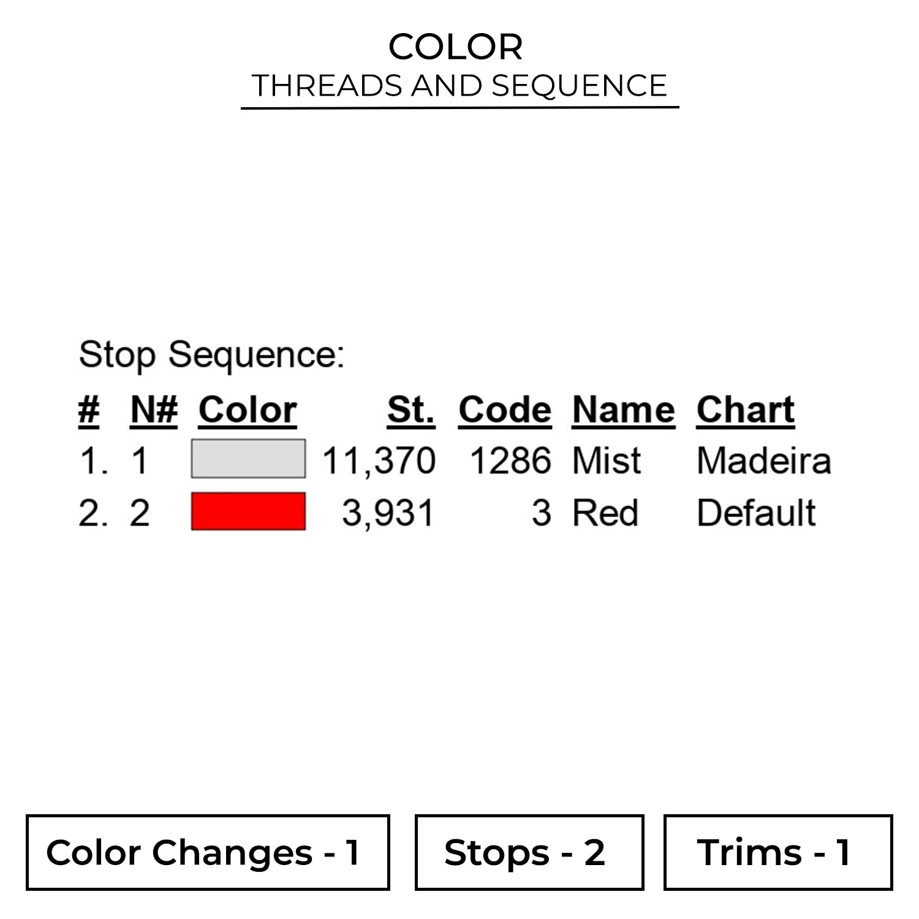919x919 pixels.
Task: Click thread code 1286
Action: point(510,461)
